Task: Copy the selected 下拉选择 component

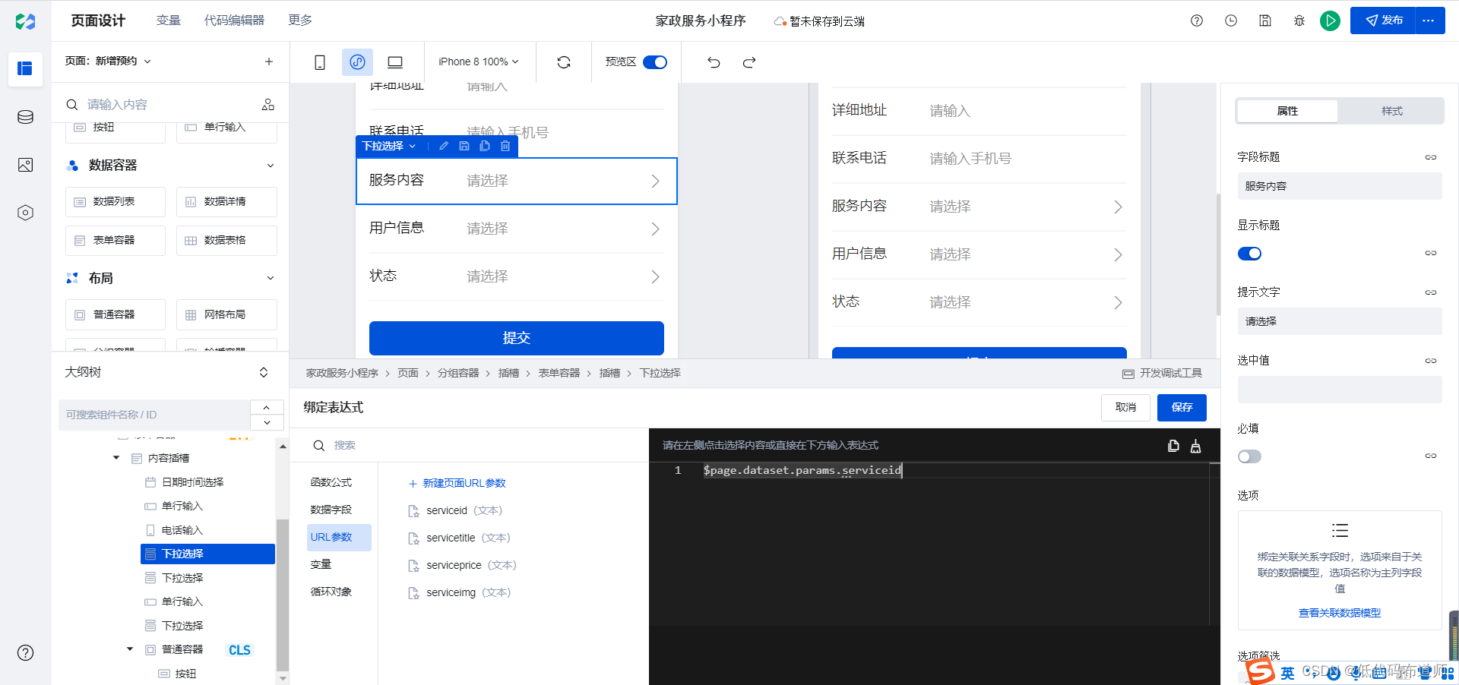Action: pyautogui.click(x=485, y=146)
